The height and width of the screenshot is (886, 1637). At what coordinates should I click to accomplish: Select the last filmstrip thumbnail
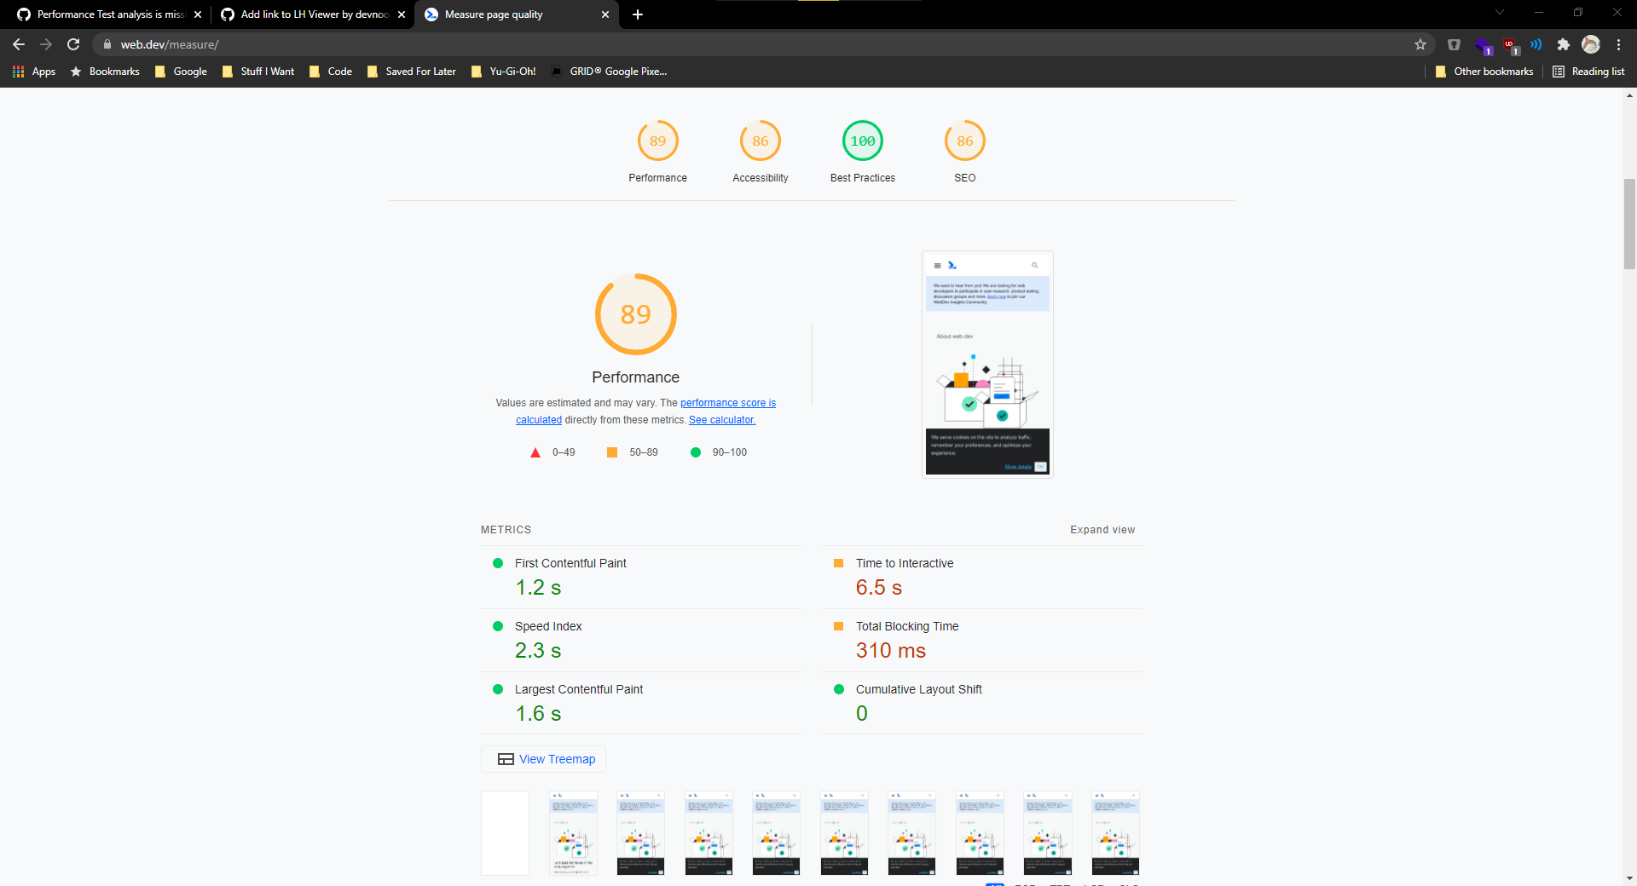click(x=1115, y=832)
